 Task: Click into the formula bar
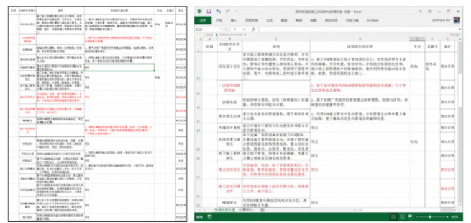point(357,29)
